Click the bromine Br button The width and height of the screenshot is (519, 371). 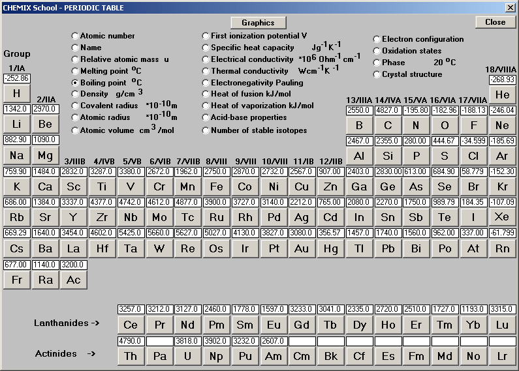pos(473,186)
